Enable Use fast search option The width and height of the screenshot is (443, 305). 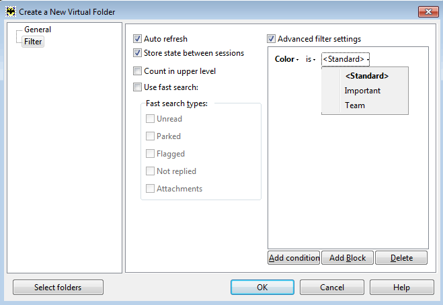(137, 87)
